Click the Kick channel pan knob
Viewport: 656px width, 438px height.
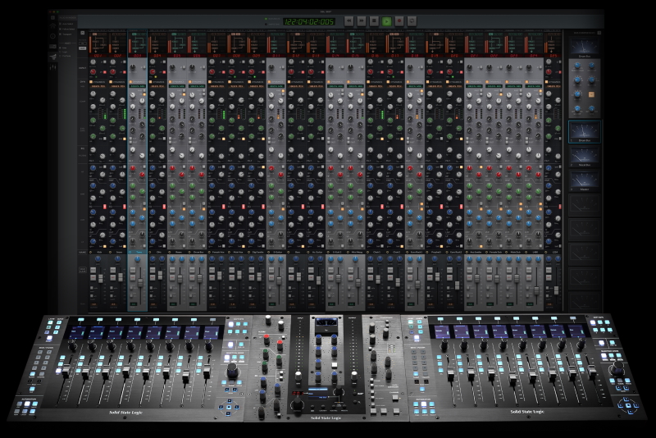coord(98,260)
